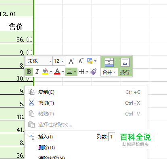
Task: Expand the number format dropdown arrow
Action: pyautogui.click(x=95, y=61)
